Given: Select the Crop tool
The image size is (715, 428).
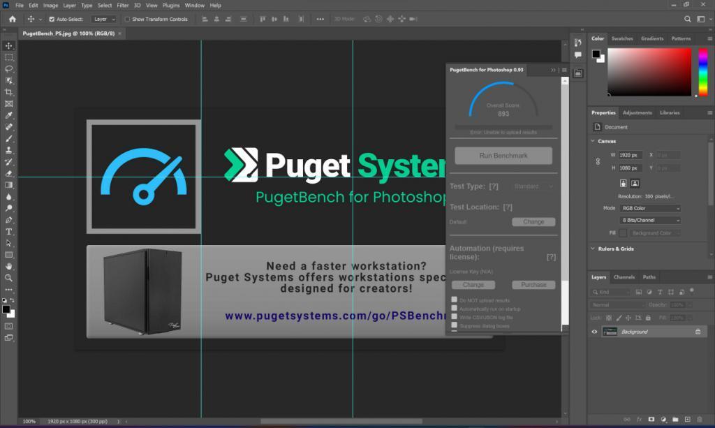Looking at the screenshot, I should 8,92.
